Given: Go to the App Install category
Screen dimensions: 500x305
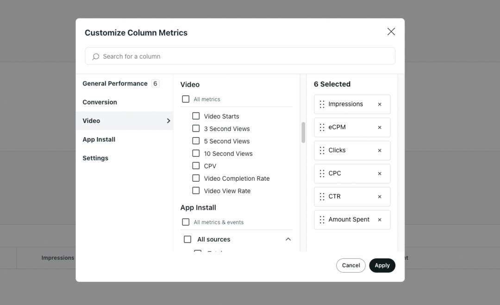Looking at the screenshot, I should (x=99, y=140).
